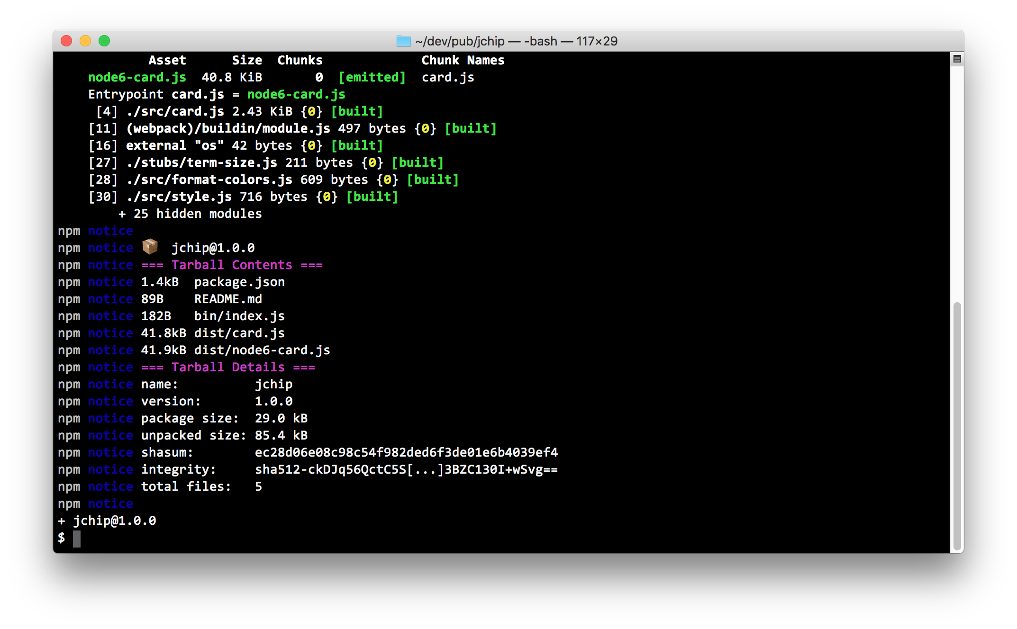Zoom the terminal window with green button

tap(104, 41)
